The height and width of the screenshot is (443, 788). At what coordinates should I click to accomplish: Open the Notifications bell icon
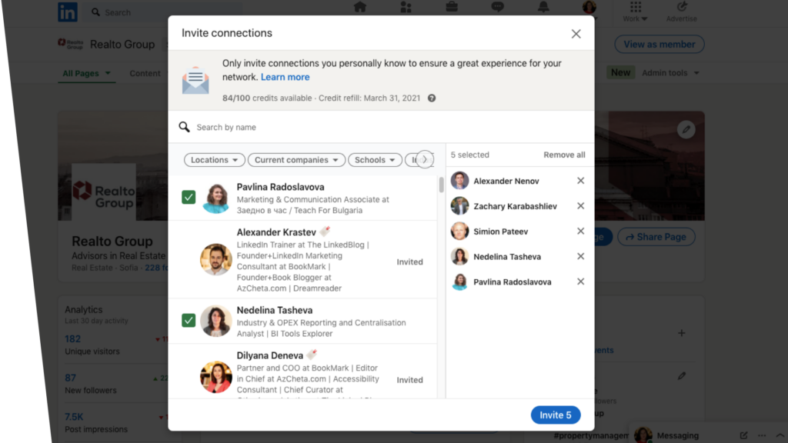click(x=543, y=7)
